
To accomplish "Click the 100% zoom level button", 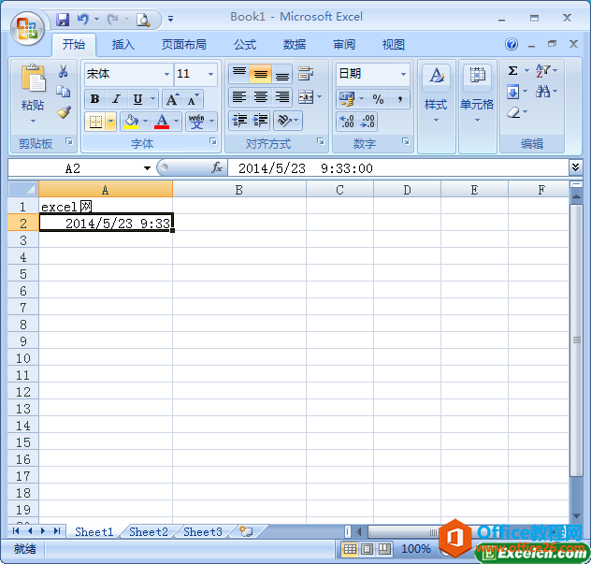I will click(x=416, y=549).
